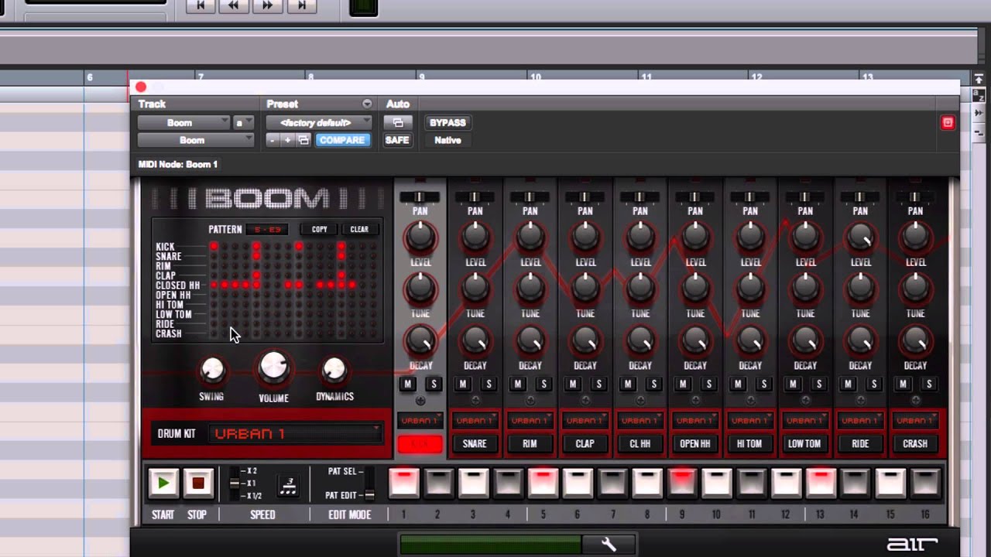The height and width of the screenshot is (557, 991).
Task: Click the pattern COPY button
Action: 320,229
